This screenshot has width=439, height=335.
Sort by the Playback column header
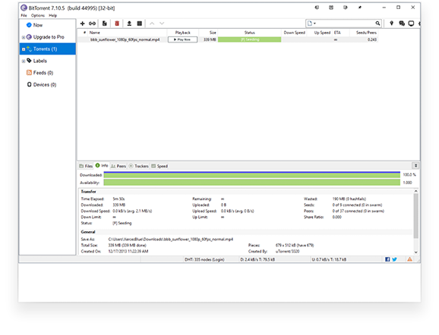[183, 33]
